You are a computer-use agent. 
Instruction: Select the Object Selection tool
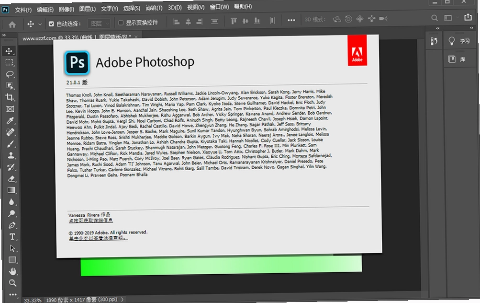(10, 86)
